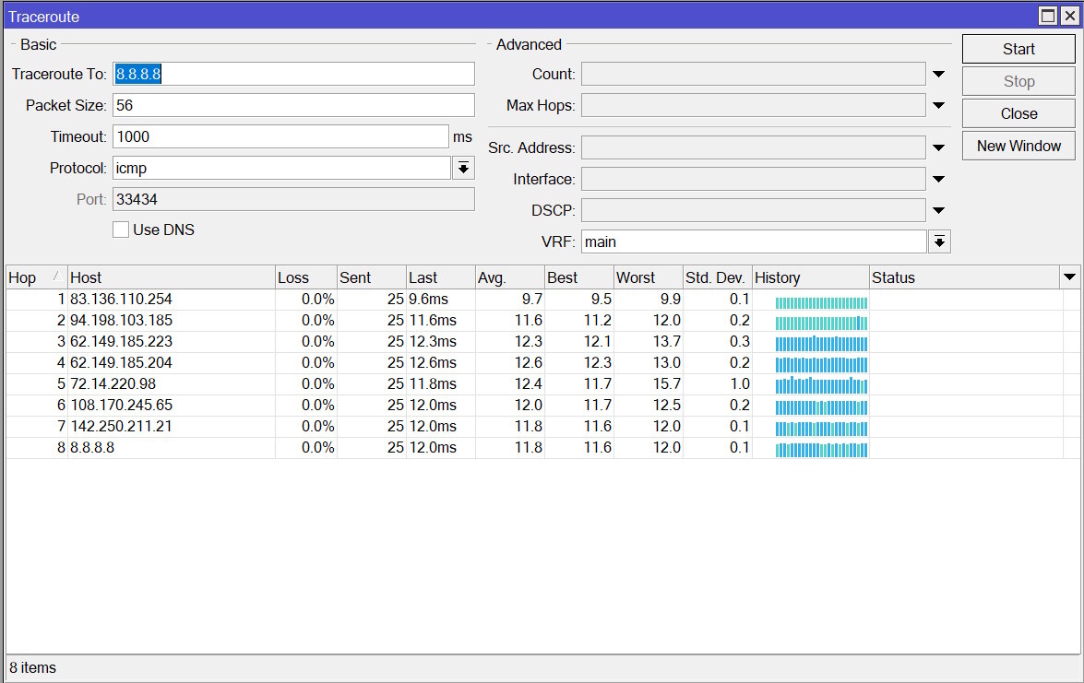This screenshot has width=1084, height=683.
Task: Open the column configuration arrow above Status
Action: 1069,277
